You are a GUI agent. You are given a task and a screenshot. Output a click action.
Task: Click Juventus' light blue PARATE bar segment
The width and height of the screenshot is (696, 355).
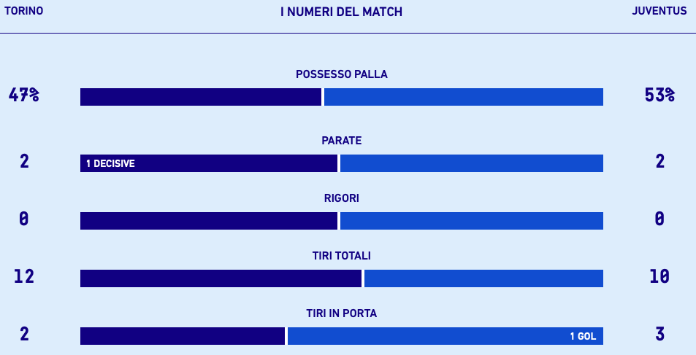tap(472, 163)
